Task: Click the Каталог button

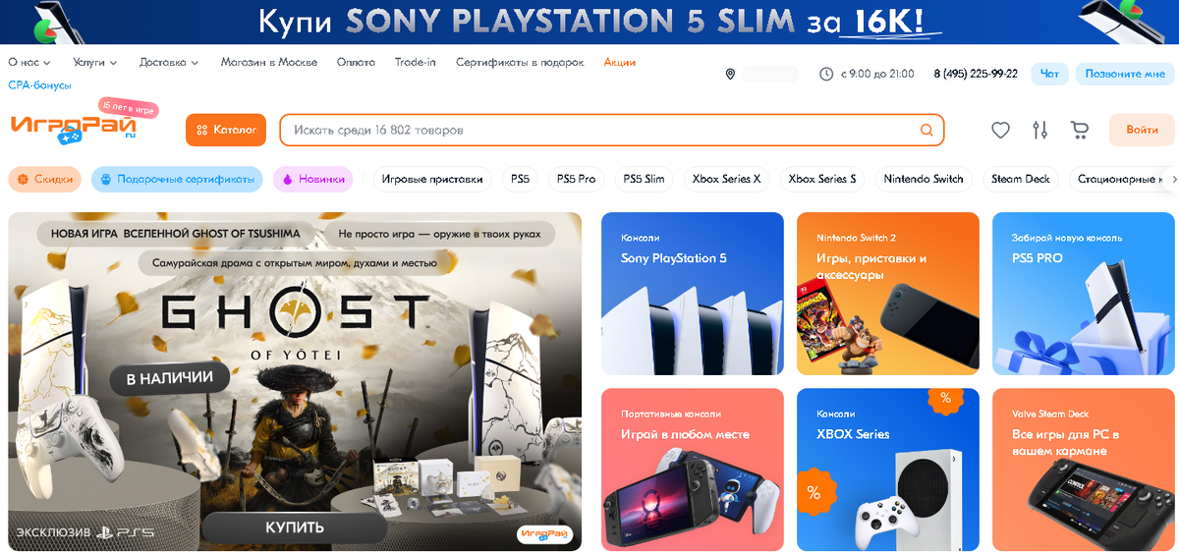Action: (226, 130)
